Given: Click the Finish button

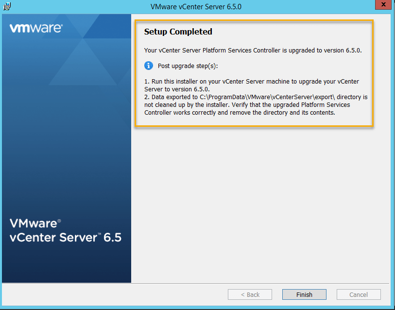Looking at the screenshot, I should coord(304,294).
